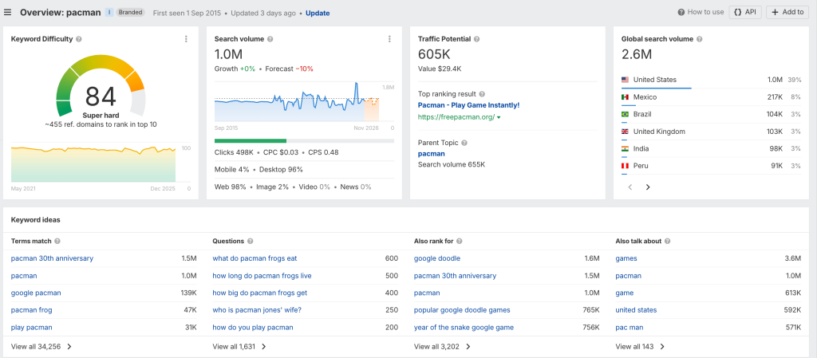Screen dimensions: 817x358
Task: Click the help icon beside Questions
Action: pyautogui.click(x=250, y=242)
